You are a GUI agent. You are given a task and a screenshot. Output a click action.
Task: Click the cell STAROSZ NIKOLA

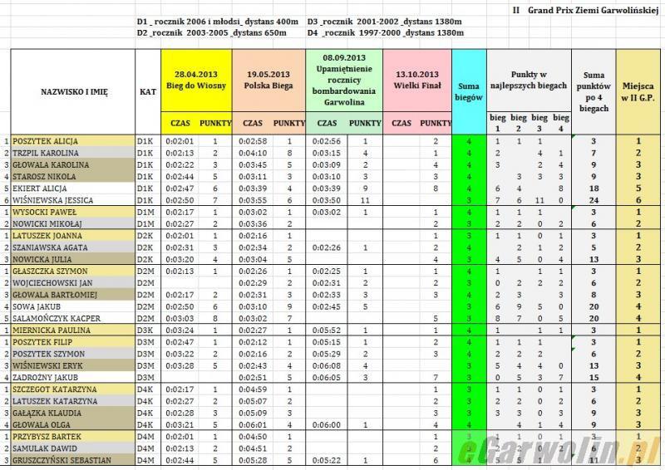[73, 177]
